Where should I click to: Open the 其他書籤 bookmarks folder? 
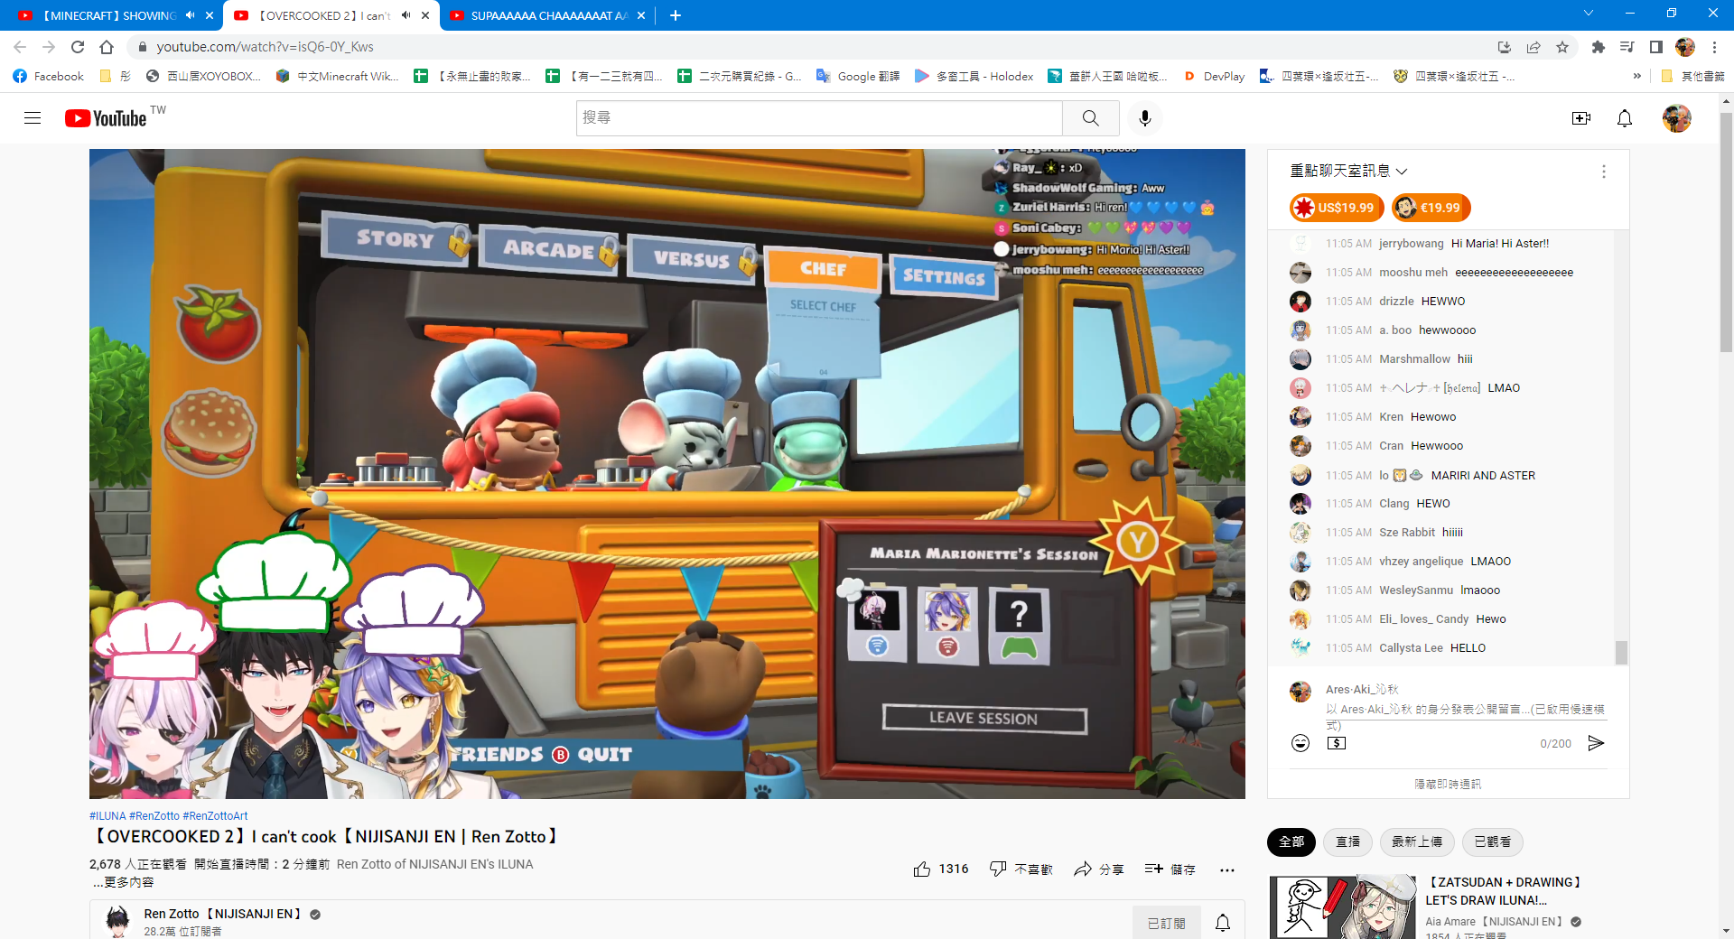coord(1692,76)
